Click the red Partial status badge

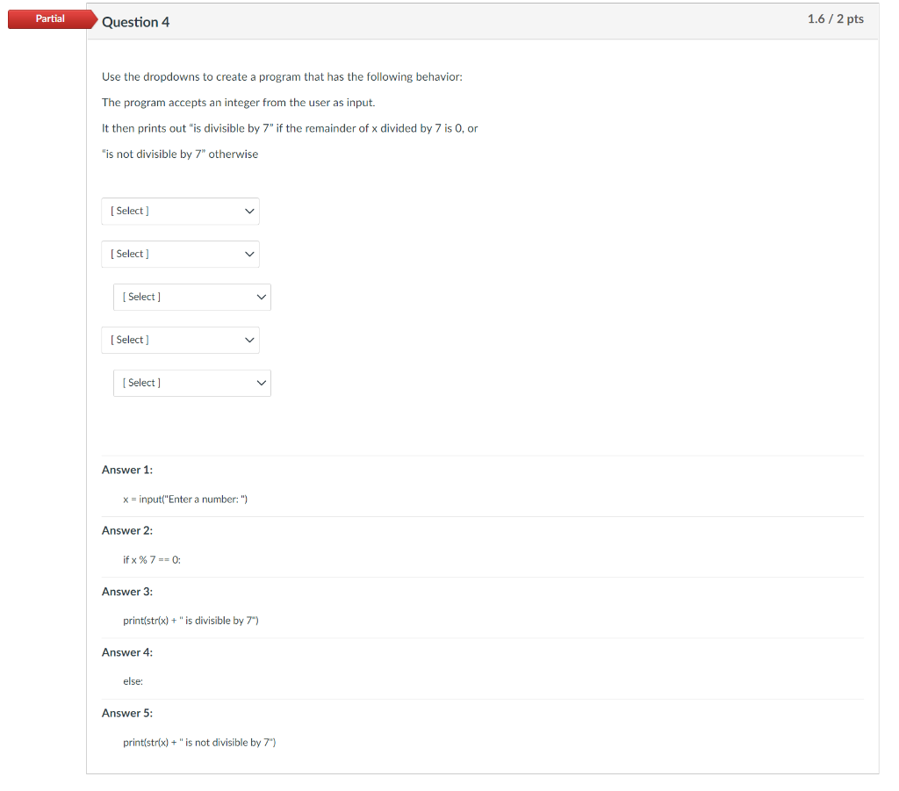click(x=52, y=18)
